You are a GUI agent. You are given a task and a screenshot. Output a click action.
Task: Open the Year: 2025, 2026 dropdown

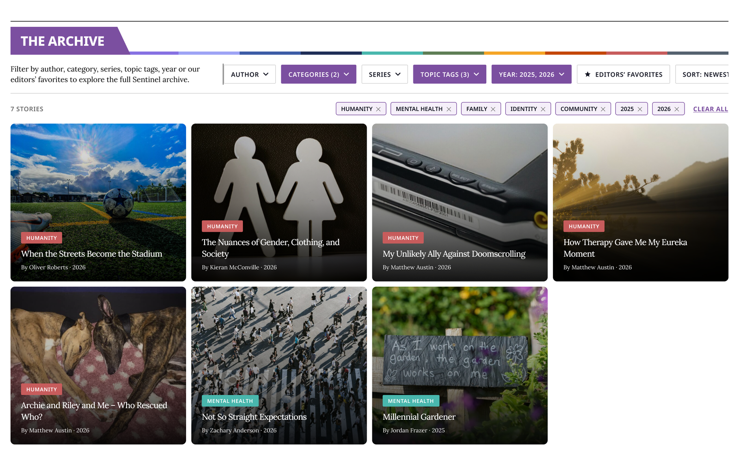point(531,74)
